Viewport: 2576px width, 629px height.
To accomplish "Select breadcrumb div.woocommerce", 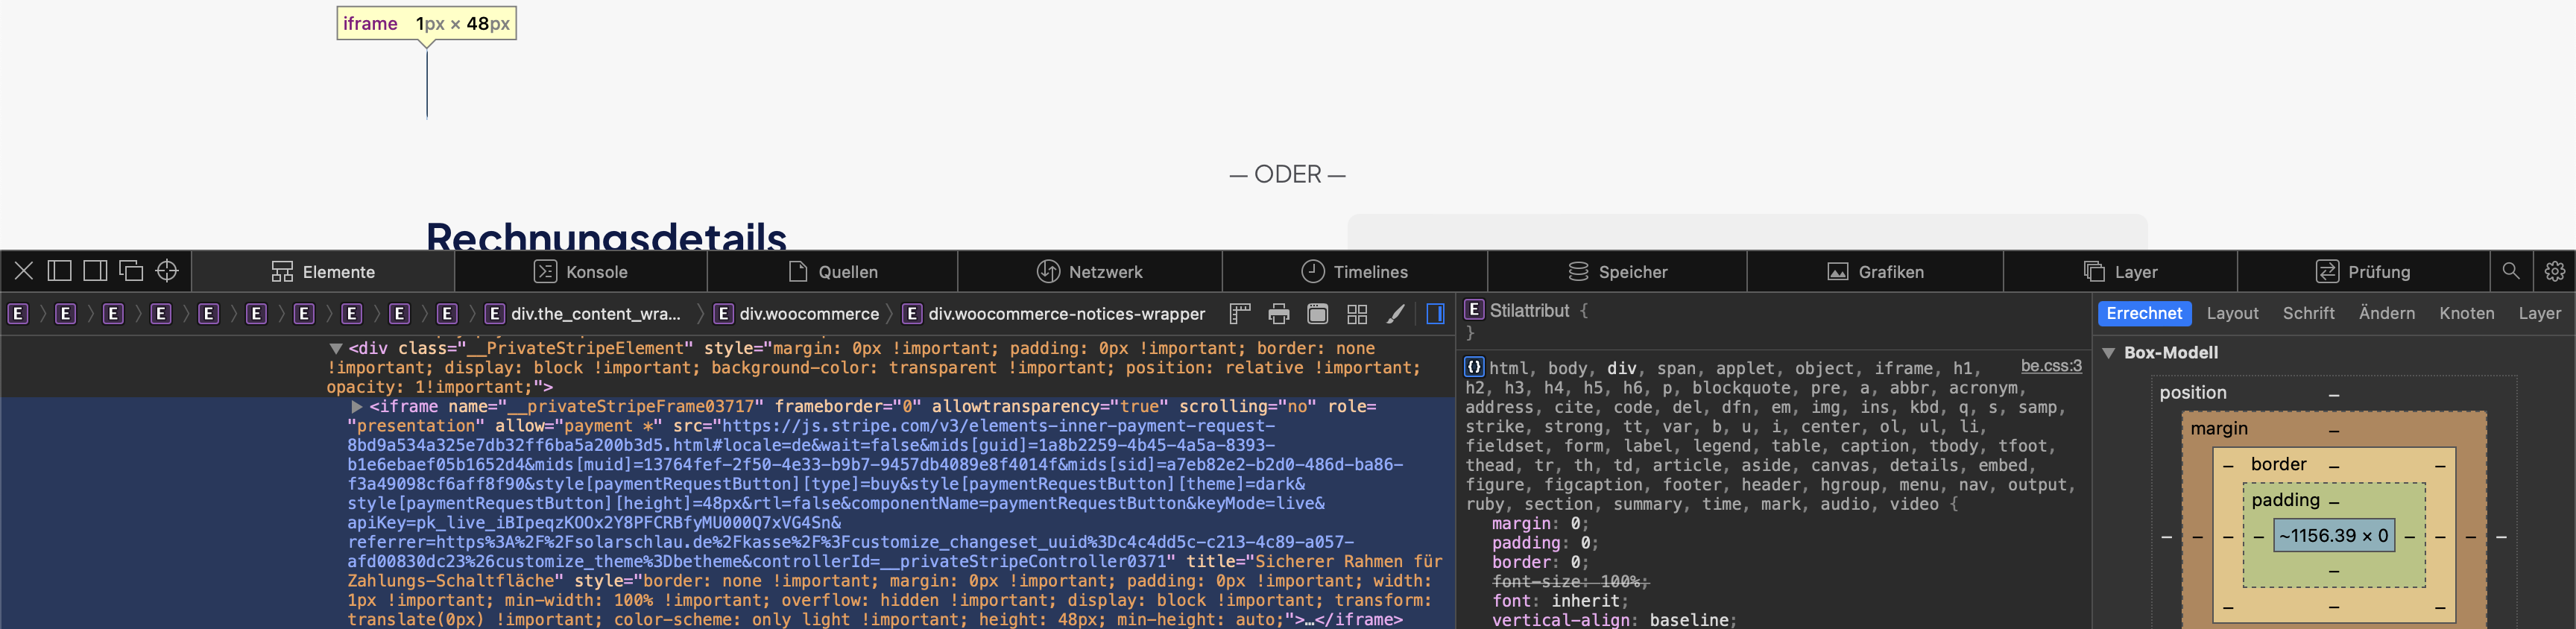I will coord(797,314).
